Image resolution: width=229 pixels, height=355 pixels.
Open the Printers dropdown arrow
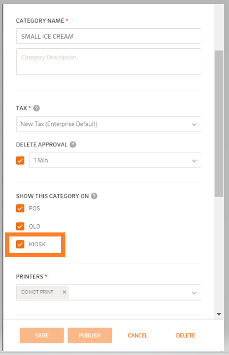click(194, 293)
